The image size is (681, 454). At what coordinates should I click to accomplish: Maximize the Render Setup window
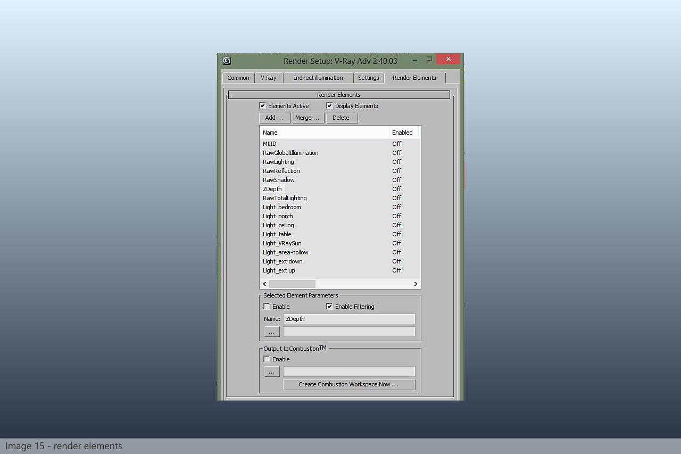coord(429,59)
